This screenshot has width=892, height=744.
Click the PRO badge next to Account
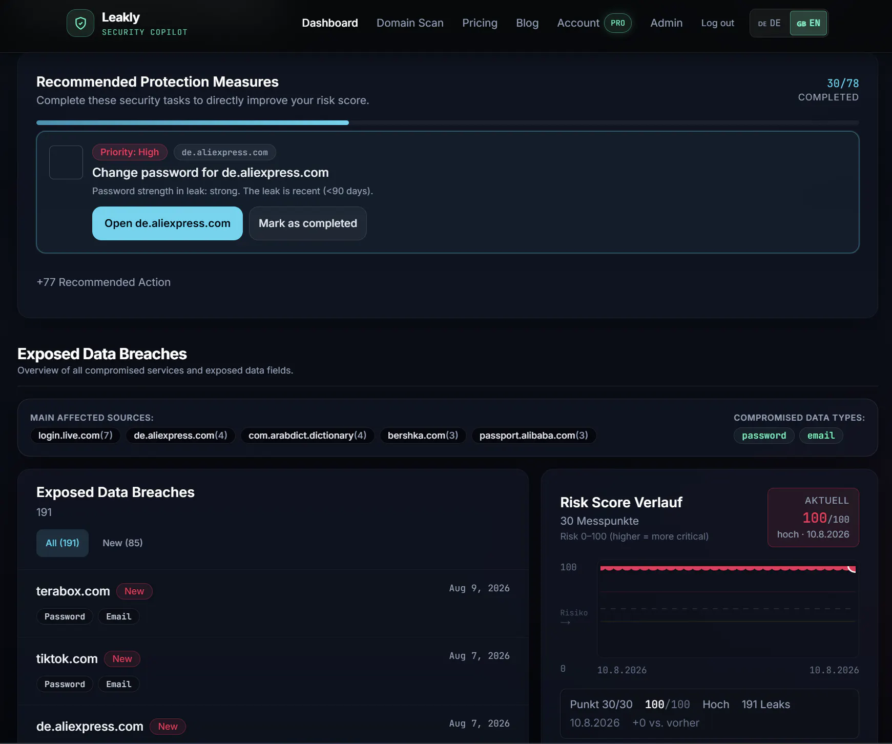[618, 23]
